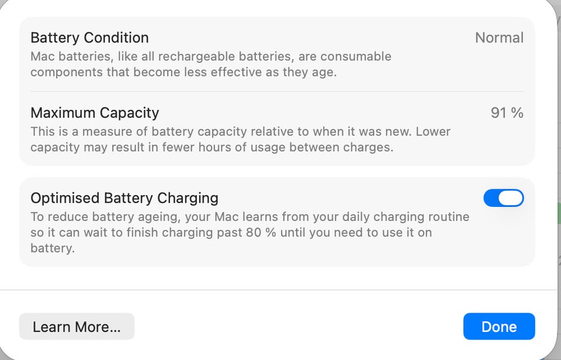This screenshot has width=561, height=360.
Task: Click the "Mac batteries, like all rechargeable" text line
Action: tap(210, 57)
